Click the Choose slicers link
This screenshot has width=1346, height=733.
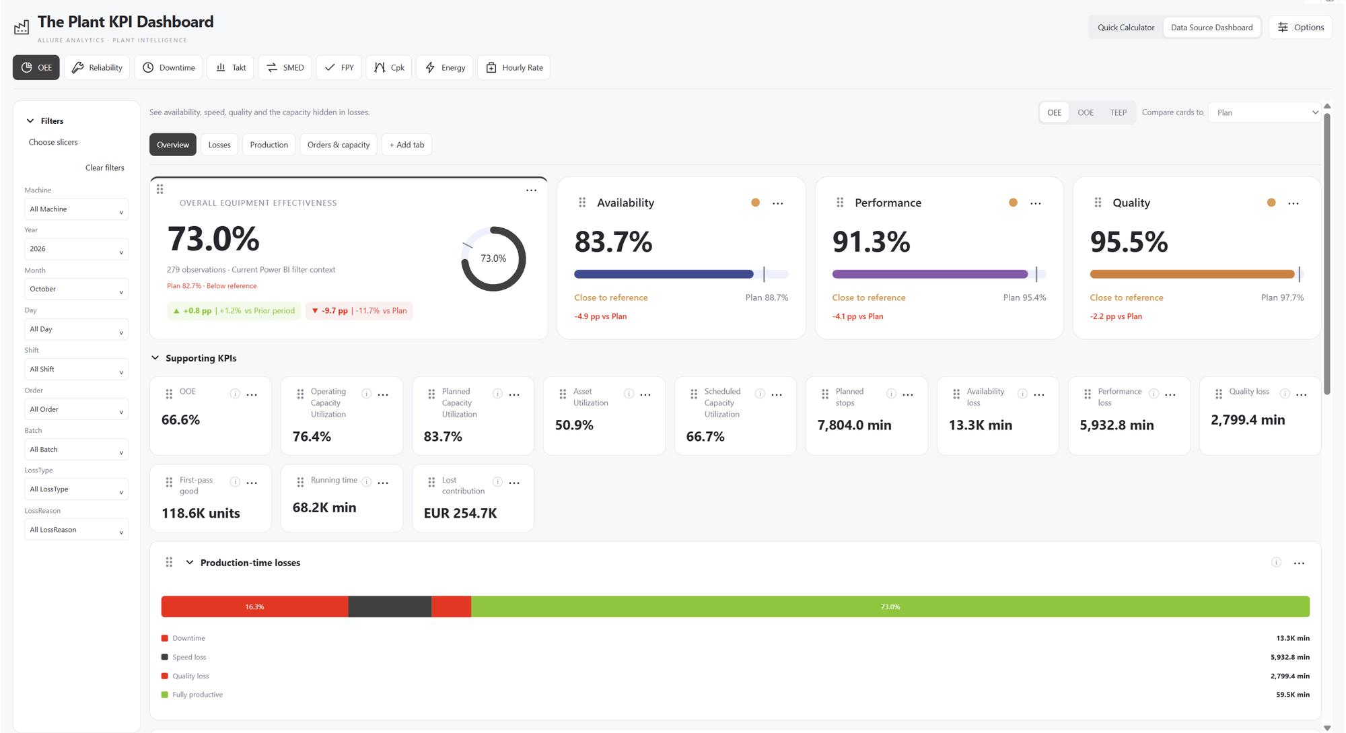[53, 143]
